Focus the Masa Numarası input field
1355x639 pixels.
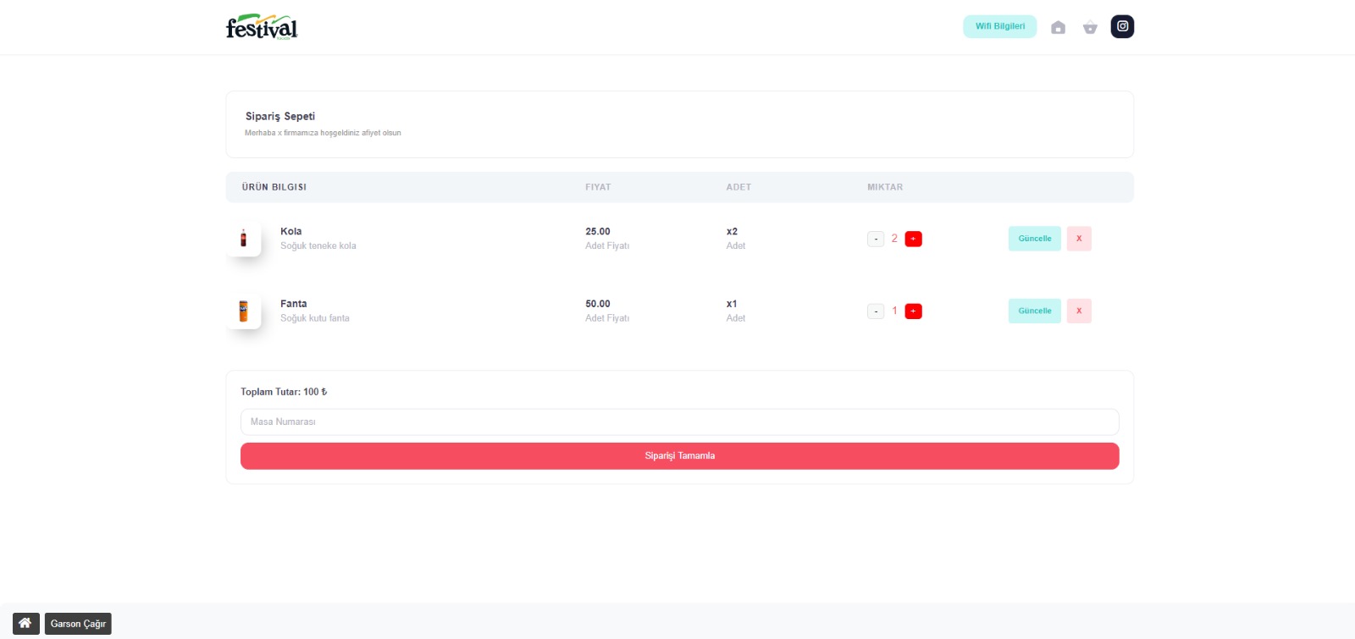click(x=679, y=421)
